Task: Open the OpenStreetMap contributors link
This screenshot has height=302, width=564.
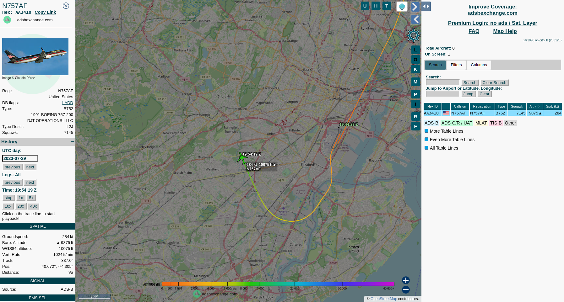Action: [383, 299]
